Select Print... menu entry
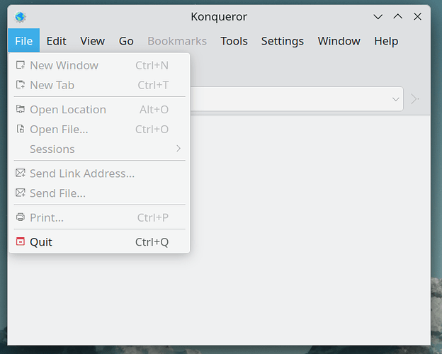The height and width of the screenshot is (354, 442). pos(99,217)
